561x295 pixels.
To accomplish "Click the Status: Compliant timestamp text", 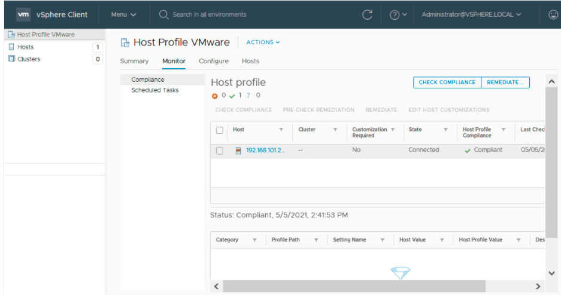I will point(279,215).
